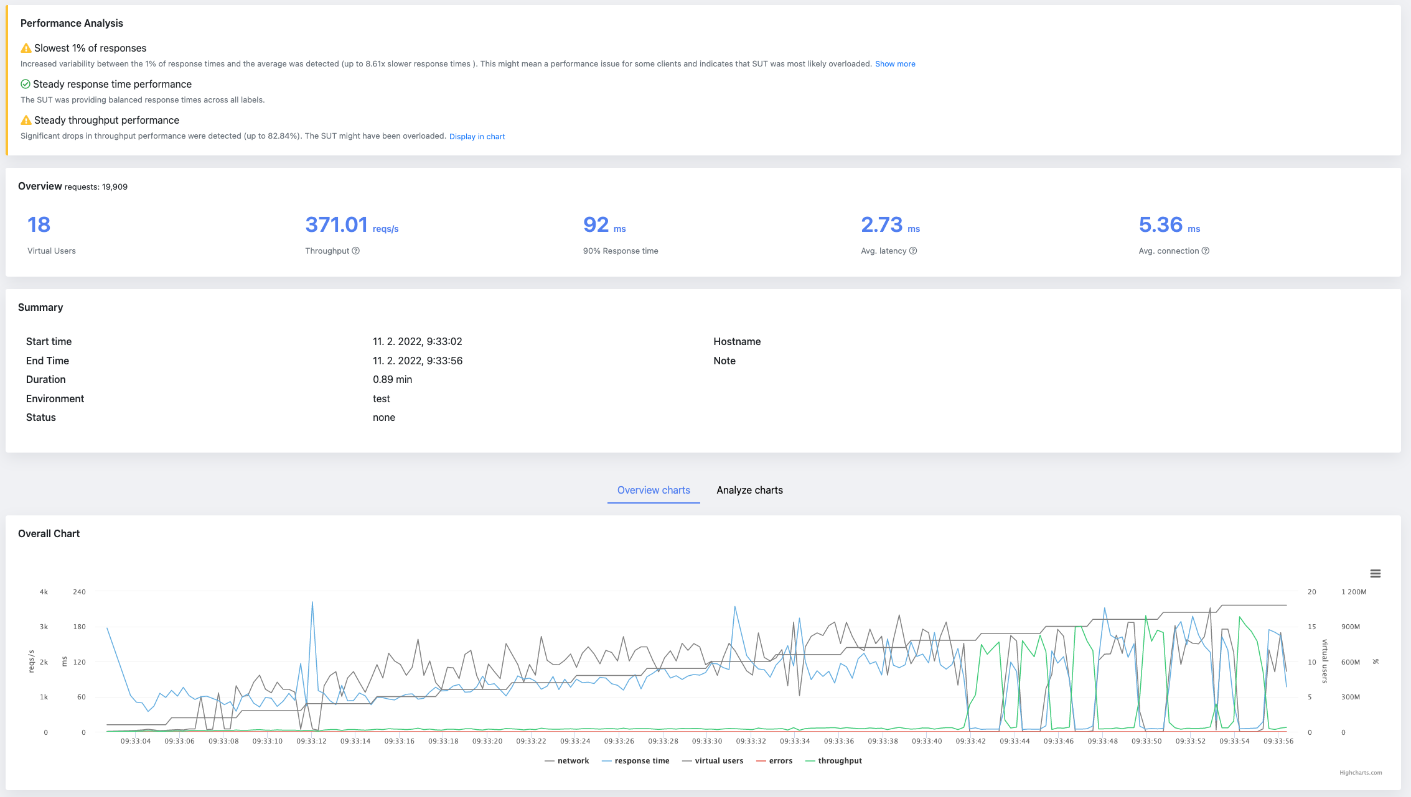Click the Status value none
This screenshot has height=797, width=1411.
tap(384, 418)
